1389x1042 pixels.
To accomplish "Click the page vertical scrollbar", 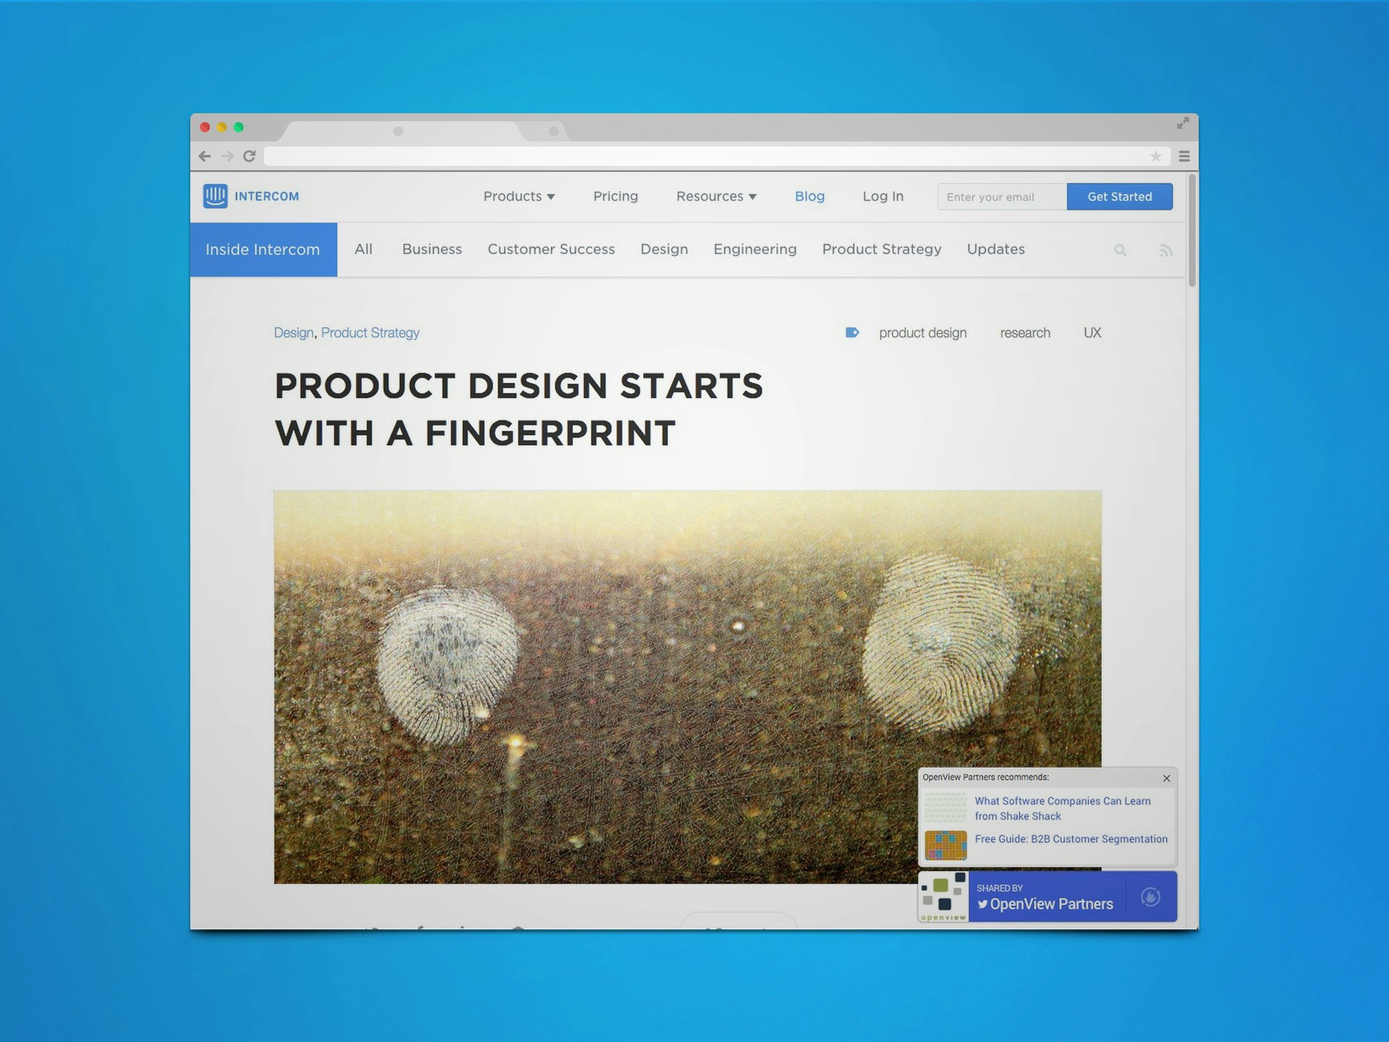I will (x=1192, y=232).
